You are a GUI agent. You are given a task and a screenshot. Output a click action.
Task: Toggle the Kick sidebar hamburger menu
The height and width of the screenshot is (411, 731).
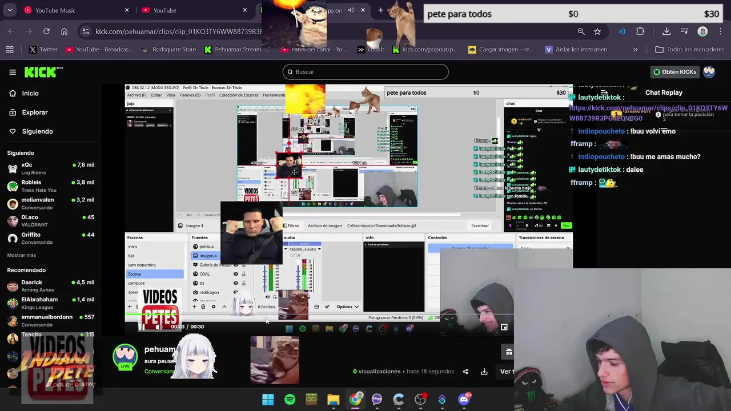[x=13, y=72]
